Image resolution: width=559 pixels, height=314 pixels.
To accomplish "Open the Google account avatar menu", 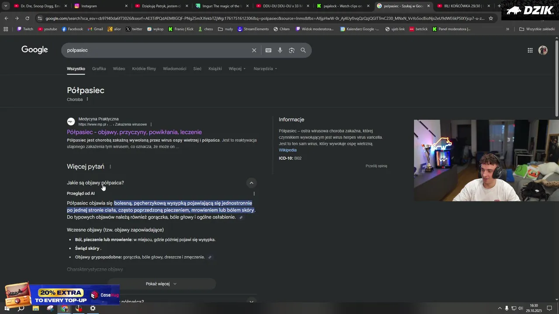I will click(x=543, y=50).
